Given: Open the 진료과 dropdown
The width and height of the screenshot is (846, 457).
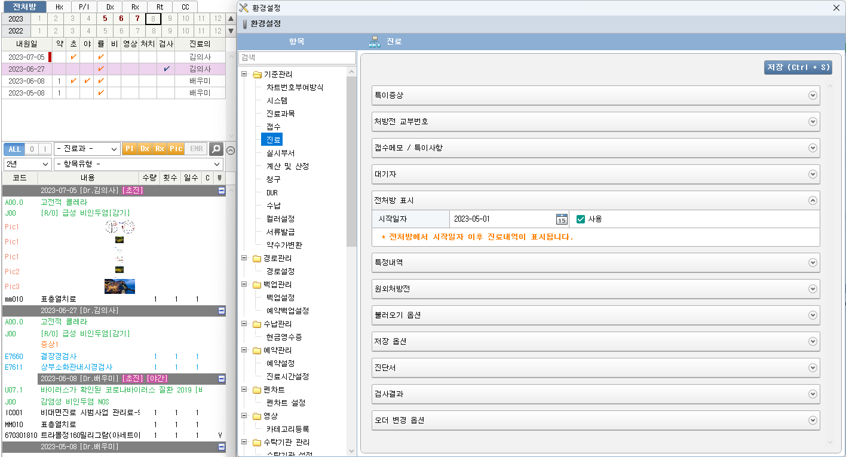Looking at the screenshot, I should click(x=87, y=149).
